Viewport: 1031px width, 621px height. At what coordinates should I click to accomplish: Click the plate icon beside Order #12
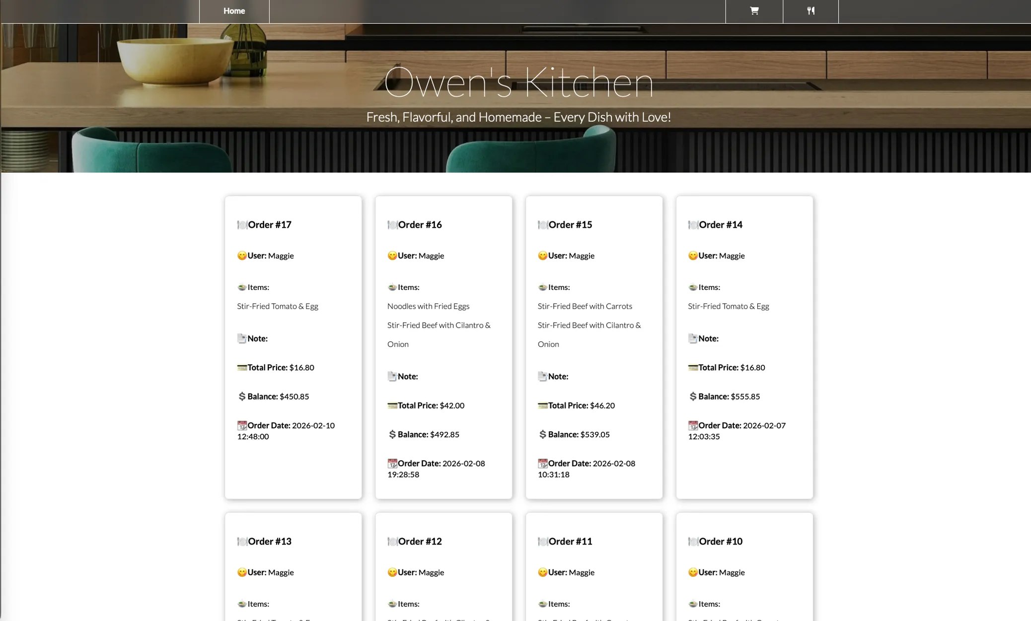click(392, 542)
